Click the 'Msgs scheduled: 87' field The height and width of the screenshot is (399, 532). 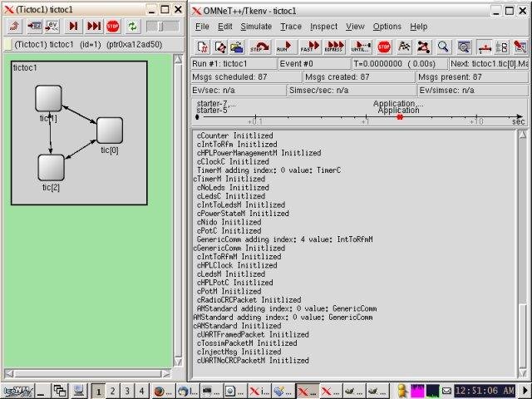click(246, 77)
